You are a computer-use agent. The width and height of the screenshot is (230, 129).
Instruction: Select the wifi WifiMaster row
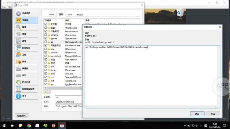tap(63, 67)
